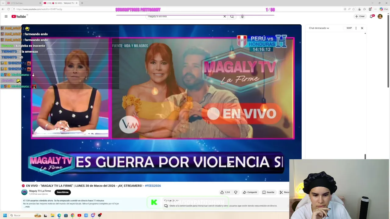Select the EN VIVO Magaly TV tab

pos(60,3)
